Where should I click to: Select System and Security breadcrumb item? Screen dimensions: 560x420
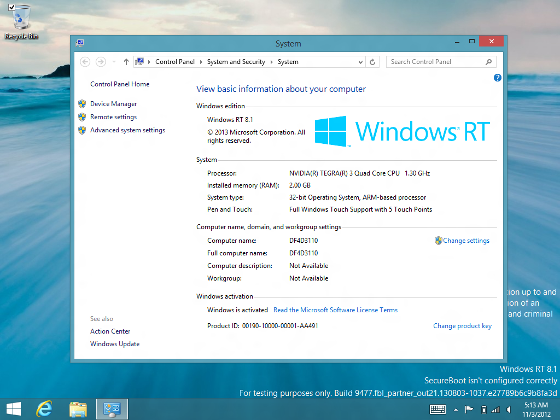[x=236, y=62]
